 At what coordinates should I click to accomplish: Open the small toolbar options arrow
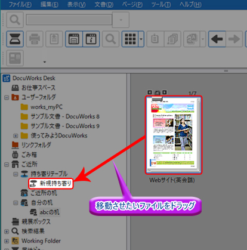pyautogui.click(x=45, y=62)
